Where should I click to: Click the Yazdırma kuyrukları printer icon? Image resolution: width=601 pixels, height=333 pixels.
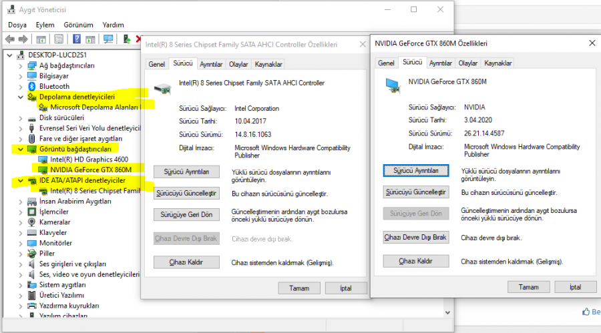coord(32,306)
